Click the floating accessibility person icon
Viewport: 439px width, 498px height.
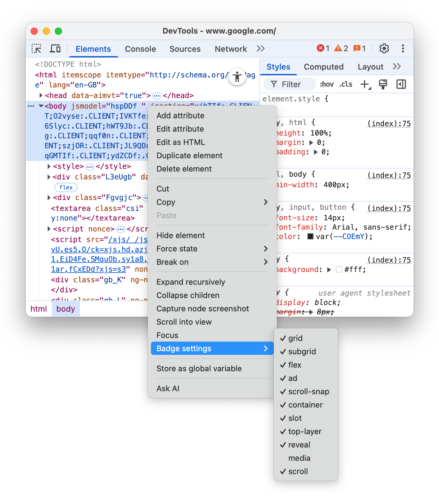[237, 77]
